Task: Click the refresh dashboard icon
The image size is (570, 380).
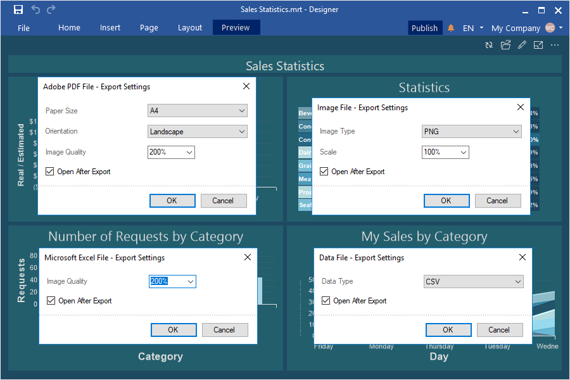Action: pos(489,45)
